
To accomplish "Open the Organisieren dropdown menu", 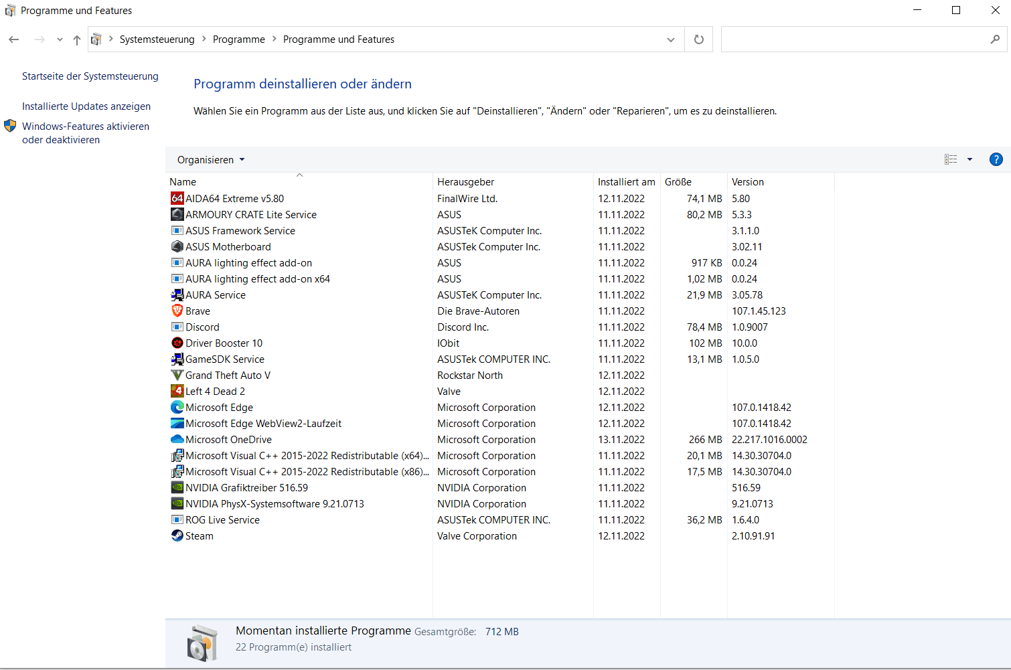I will (x=211, y=160).
